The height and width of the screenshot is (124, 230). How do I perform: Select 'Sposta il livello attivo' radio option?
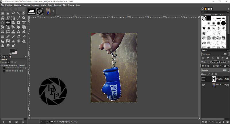(4, 71)
